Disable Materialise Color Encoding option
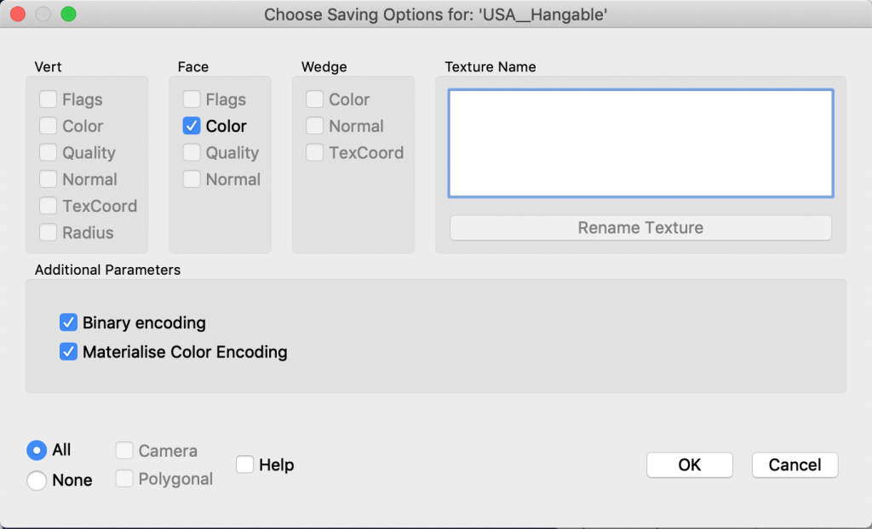 pyautogui.click(x=68, y=352)
